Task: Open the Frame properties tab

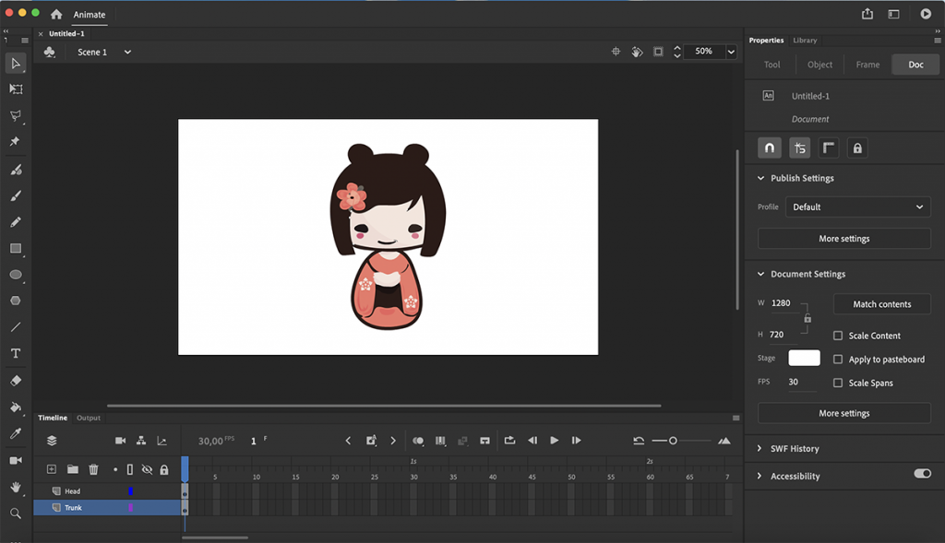Action: click(x=867, y=65)
